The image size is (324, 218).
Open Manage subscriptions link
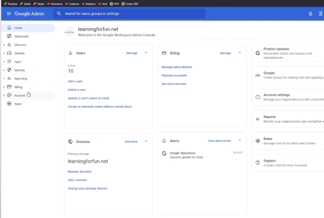(177, 67)
